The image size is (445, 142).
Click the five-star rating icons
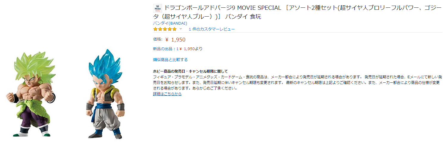click(x=165, y=29)
